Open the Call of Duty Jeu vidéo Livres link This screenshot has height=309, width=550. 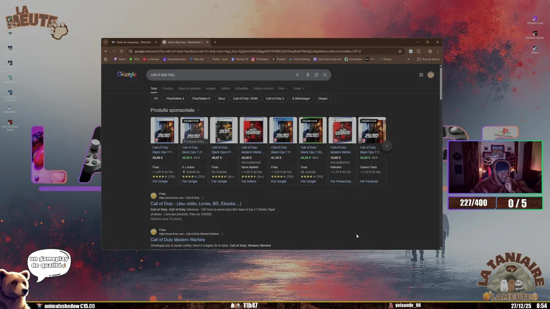point(196,203)
